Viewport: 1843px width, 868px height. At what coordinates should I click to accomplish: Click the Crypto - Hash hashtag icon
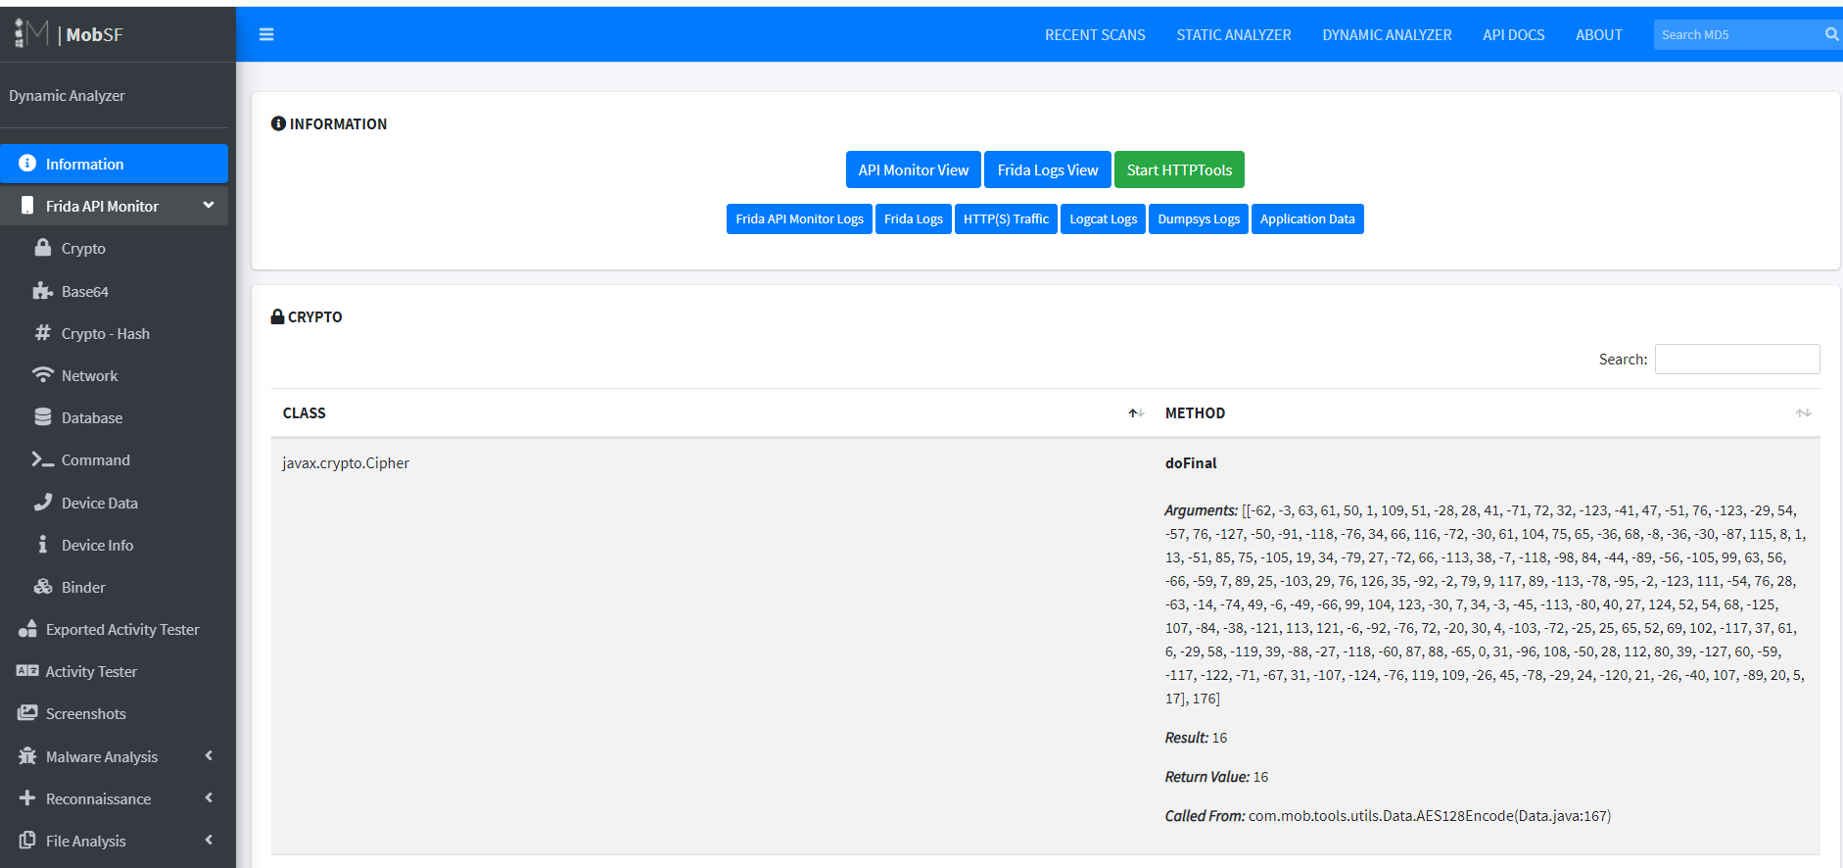(x=43, y=333)
